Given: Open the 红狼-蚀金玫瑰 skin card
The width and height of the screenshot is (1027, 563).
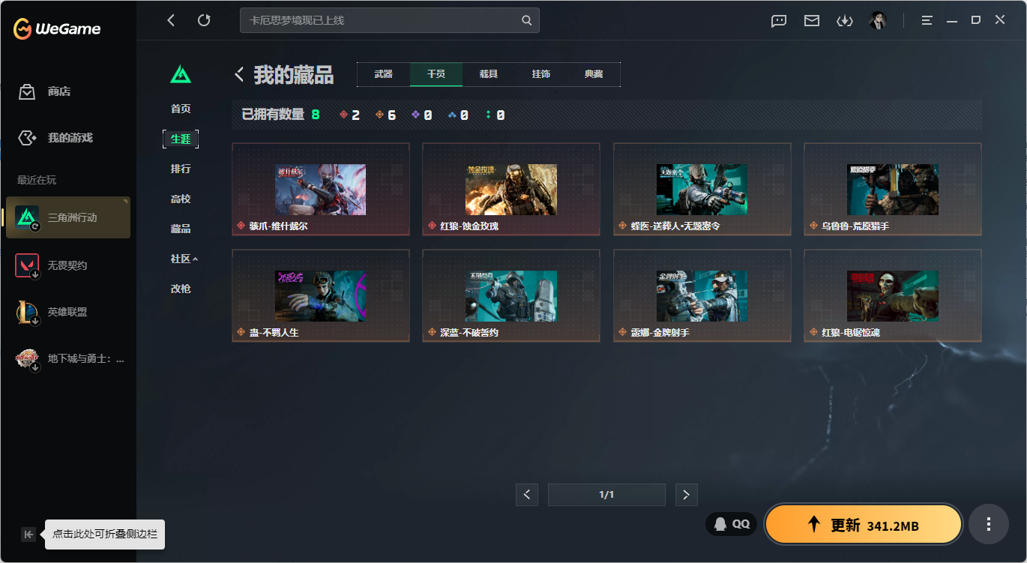Looking at the screenshot, I should tap(511, 189).
